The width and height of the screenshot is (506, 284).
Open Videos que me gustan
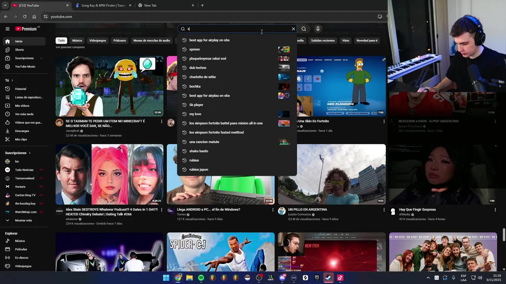point(23,122)
